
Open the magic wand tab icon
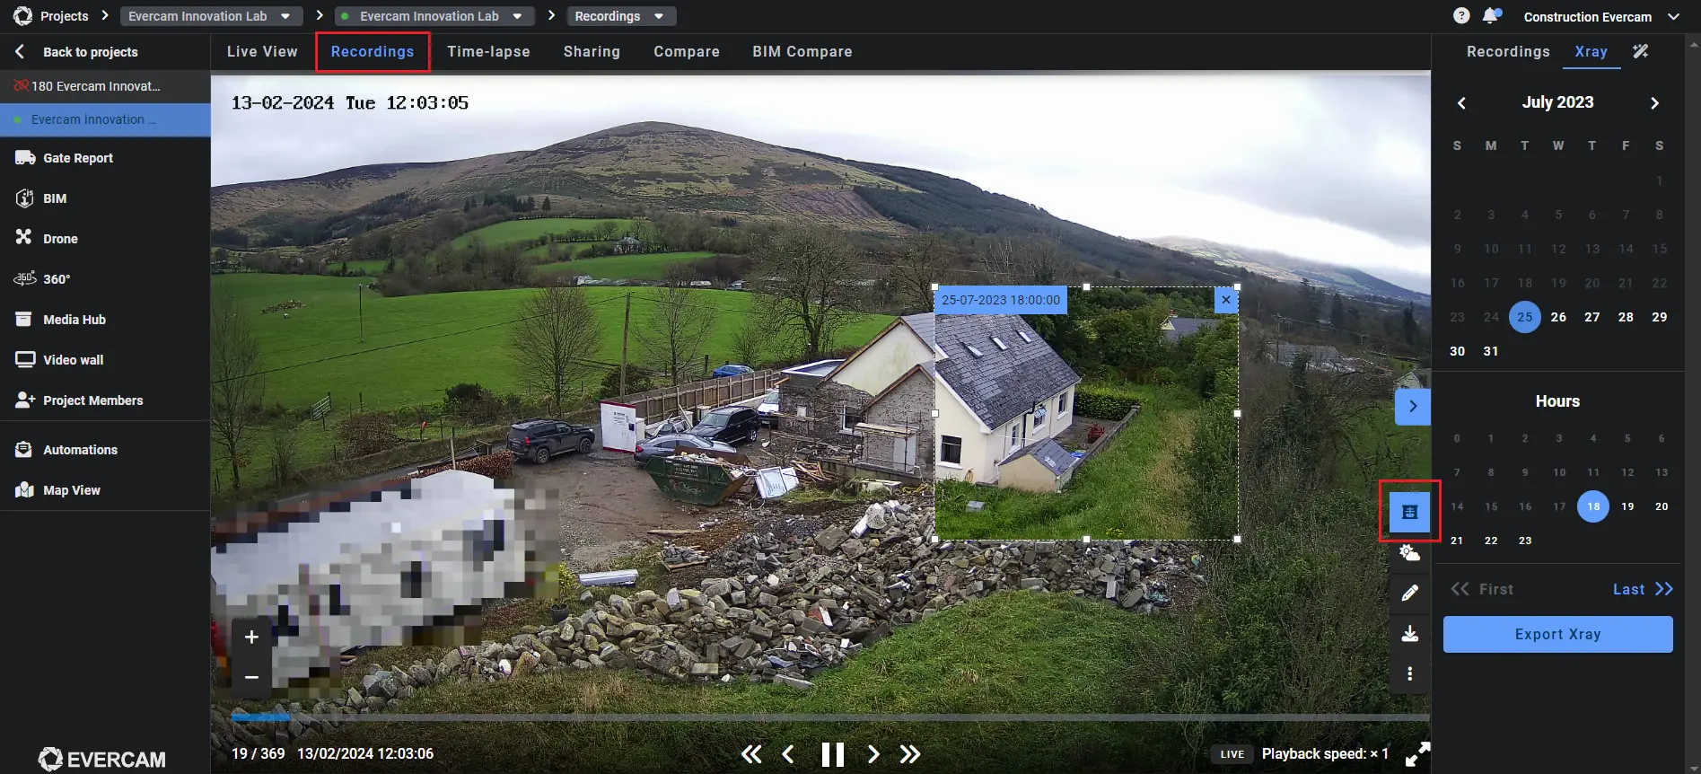pyautogui.click(x=1641, y=51)
